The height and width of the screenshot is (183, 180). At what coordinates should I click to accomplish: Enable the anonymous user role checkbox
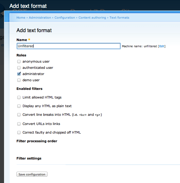[19, 62]
